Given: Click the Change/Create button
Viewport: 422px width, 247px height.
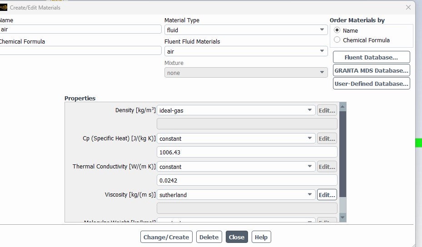Looking at the screenshot, I should point(166,237).
